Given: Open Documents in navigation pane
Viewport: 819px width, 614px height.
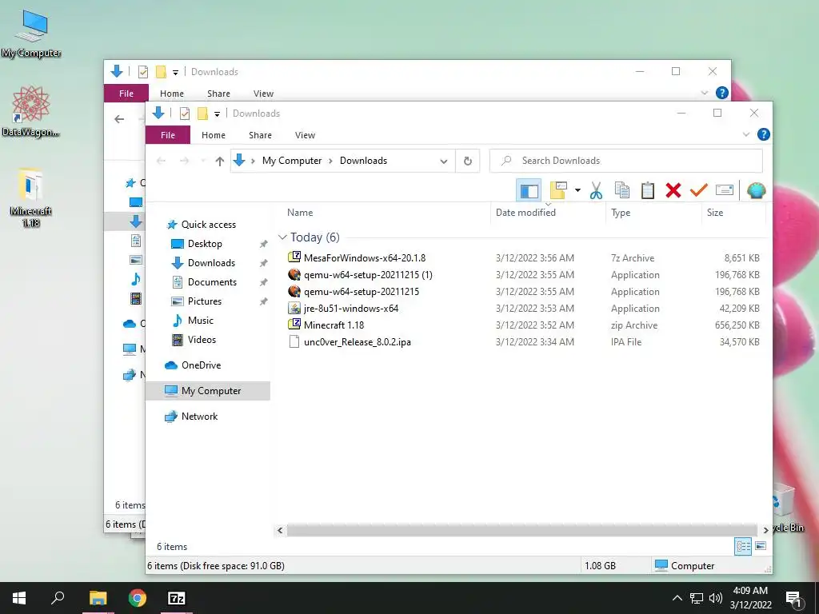Looking at the screenshot, I should [212, 282].
